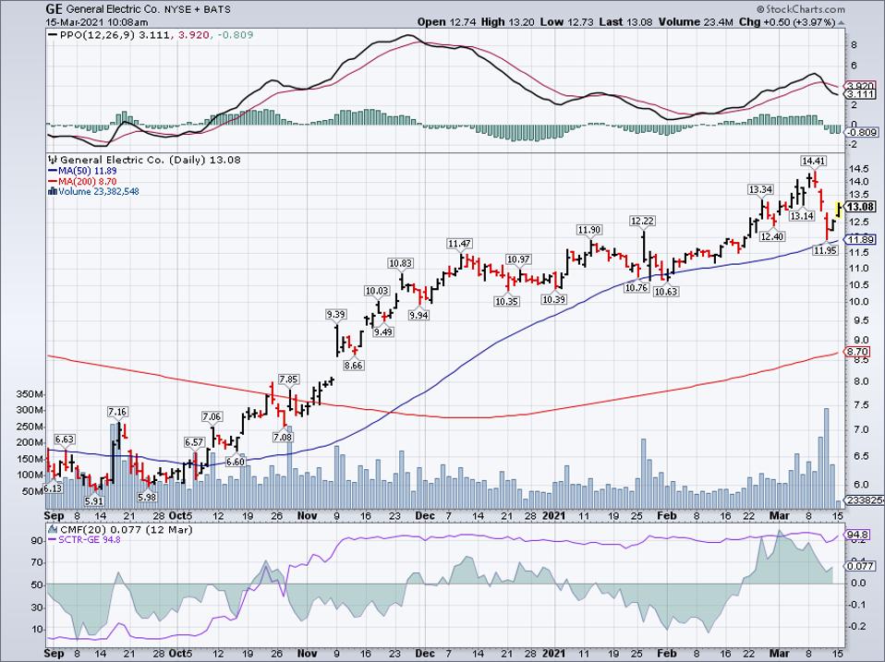Screen dimensions: 885x662
Task: Click the 94.8 SCTR tag on right axis
Action: click(x=858, y=535)
